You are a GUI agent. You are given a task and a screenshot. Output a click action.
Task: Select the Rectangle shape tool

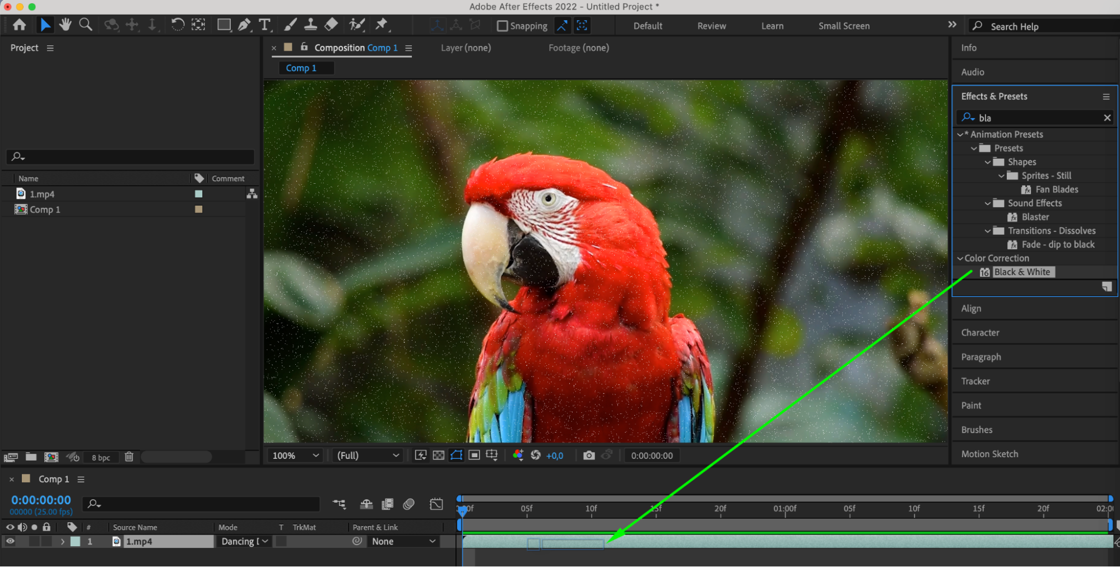[x=224, y=25]
